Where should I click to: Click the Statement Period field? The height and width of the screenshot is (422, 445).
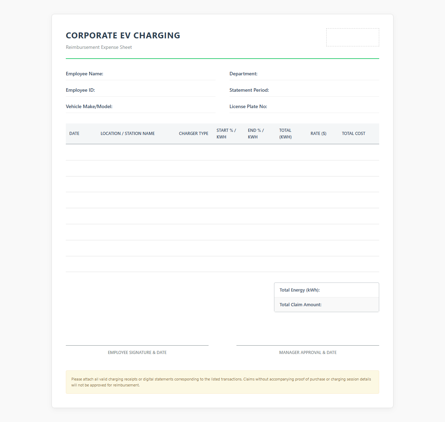304,90
